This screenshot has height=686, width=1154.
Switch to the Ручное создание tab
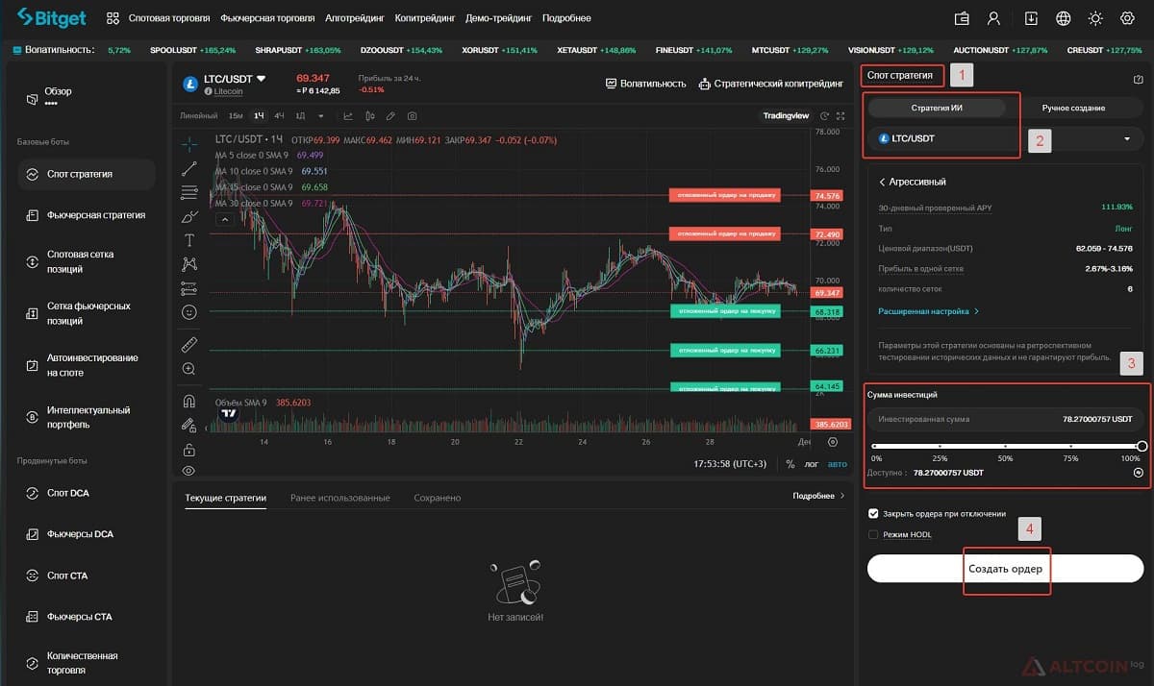coord(1073,108)
